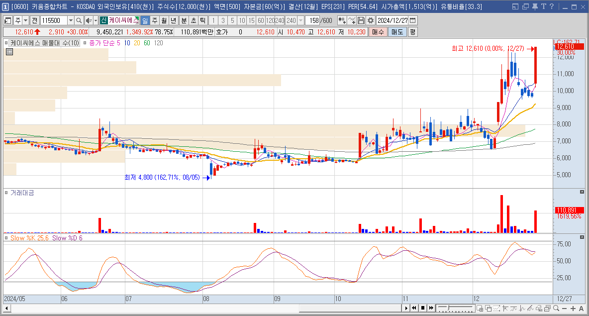Close the 거래대금 panel

[582, 192]
